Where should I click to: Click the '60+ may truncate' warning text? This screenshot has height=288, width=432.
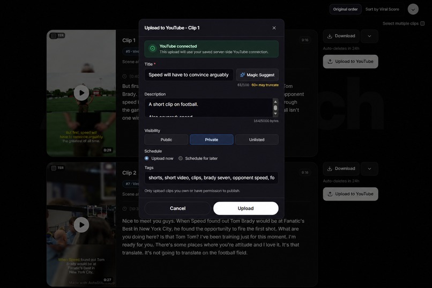pos(265,85)
